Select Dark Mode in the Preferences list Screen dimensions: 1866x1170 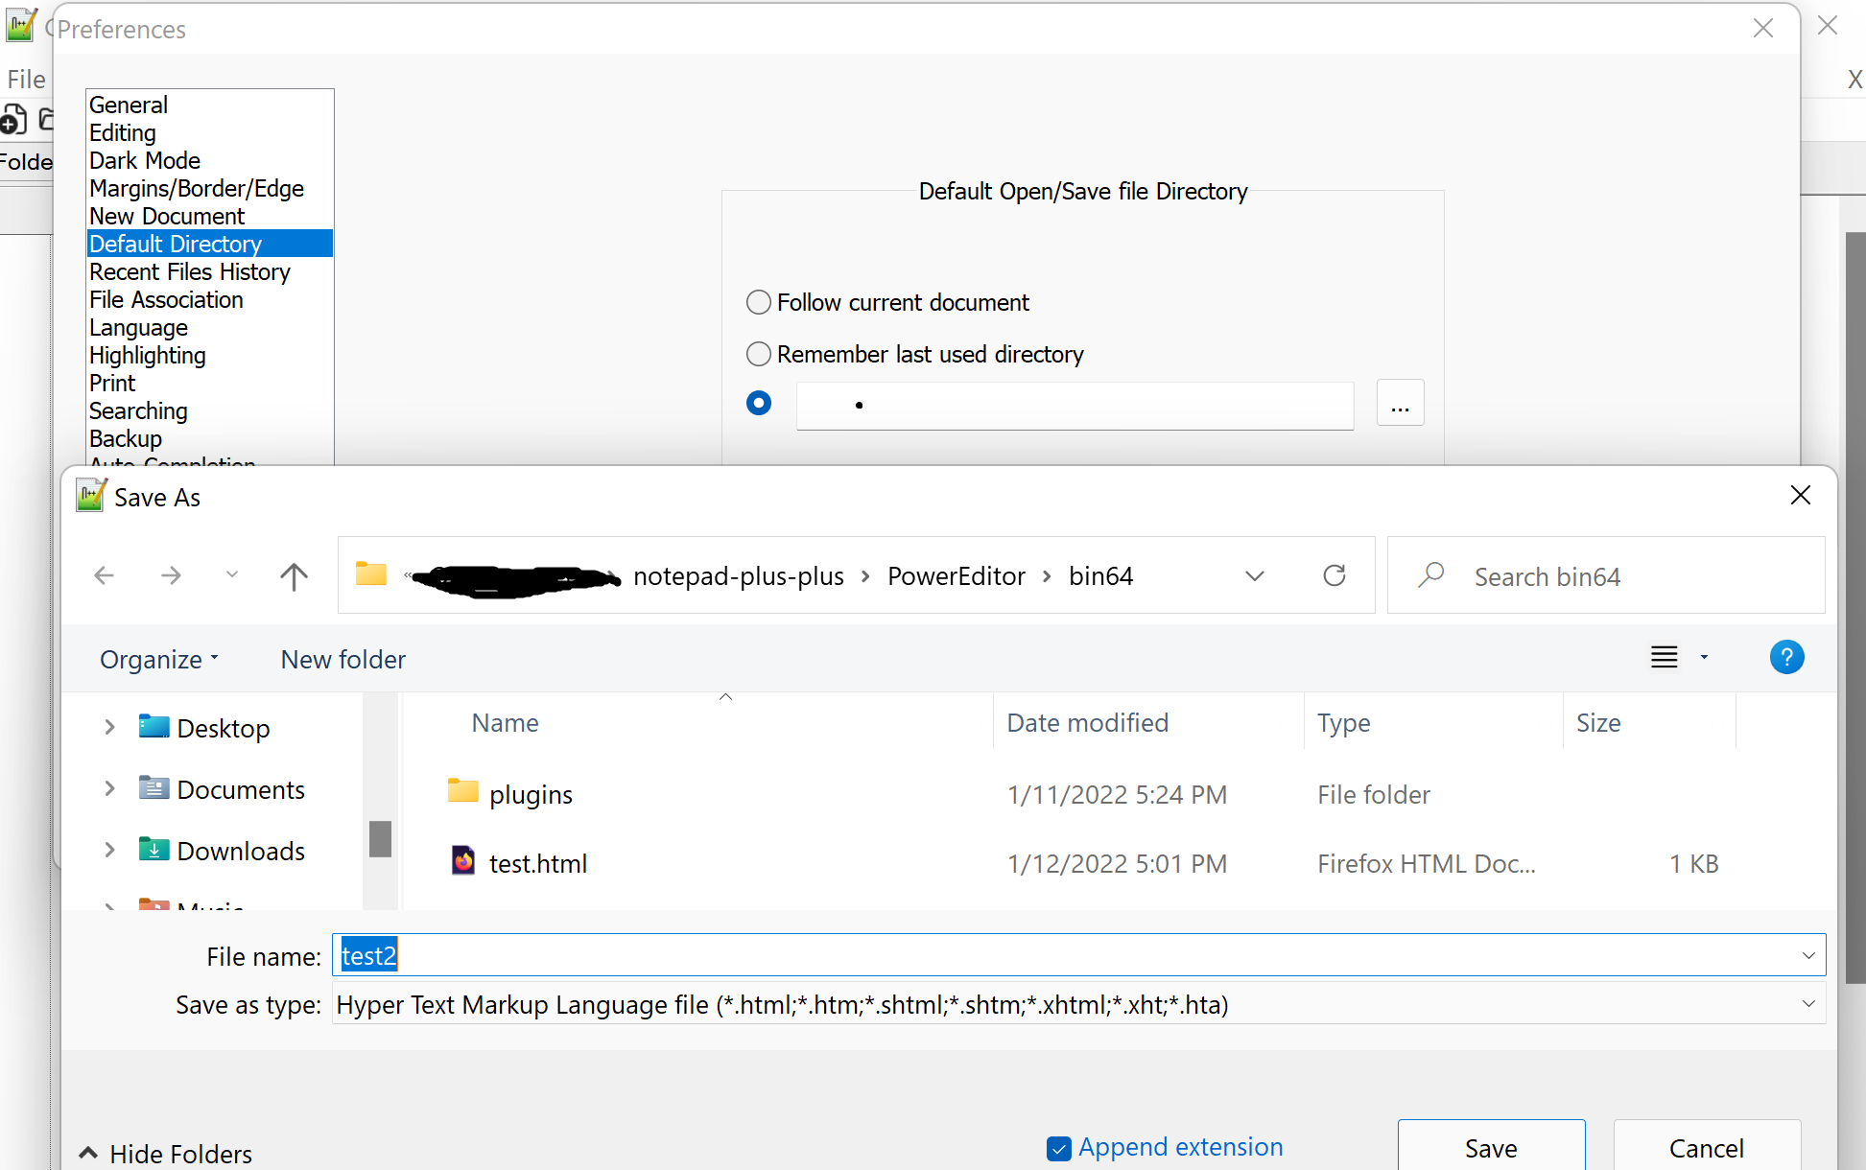(x=145, y=160)
